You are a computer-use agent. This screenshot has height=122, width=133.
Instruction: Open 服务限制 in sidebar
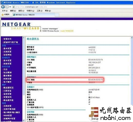[x=7, y=76]
